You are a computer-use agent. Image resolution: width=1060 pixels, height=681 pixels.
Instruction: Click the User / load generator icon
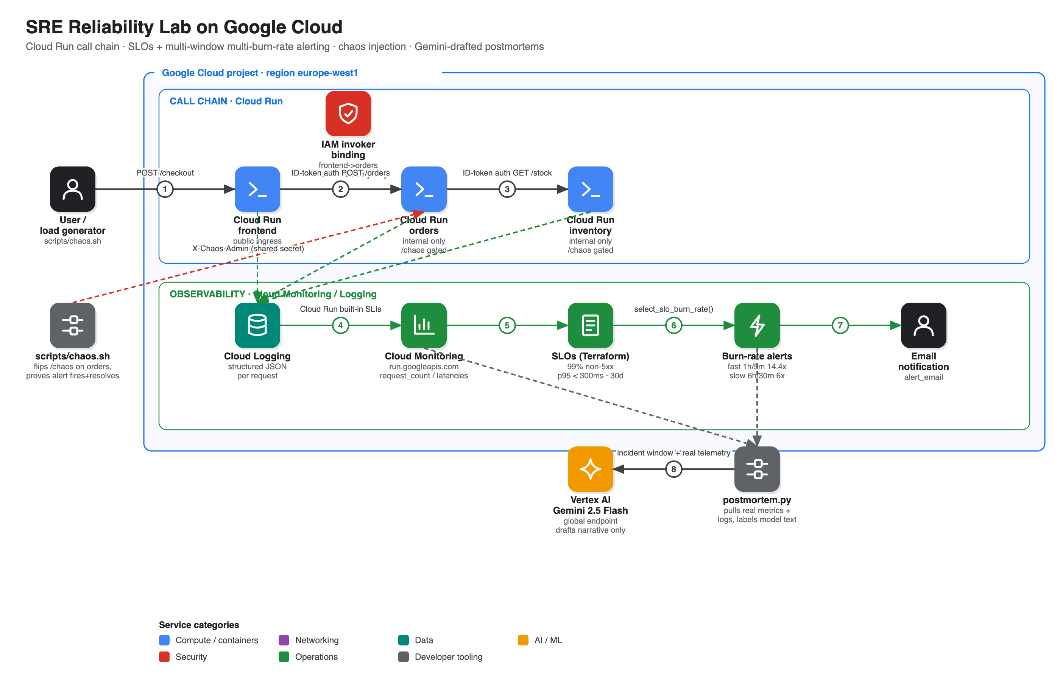tap(73, 189)
